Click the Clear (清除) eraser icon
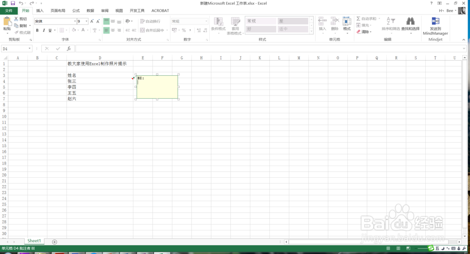The height and width of the screenshot is (254, 470). point(359,32)
